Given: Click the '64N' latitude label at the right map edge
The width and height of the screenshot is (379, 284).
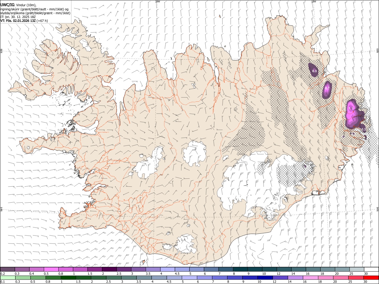Looking at the screenshot, I should point(378,209).
